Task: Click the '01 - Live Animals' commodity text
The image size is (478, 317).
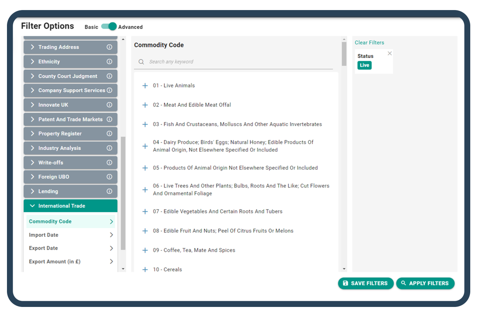Action: tap(174, 86)
